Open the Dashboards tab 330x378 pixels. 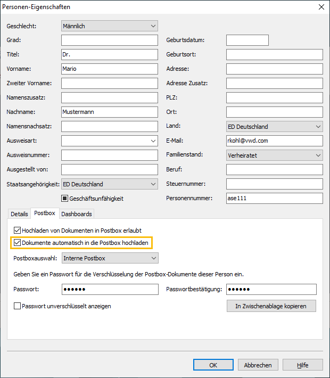77,214
